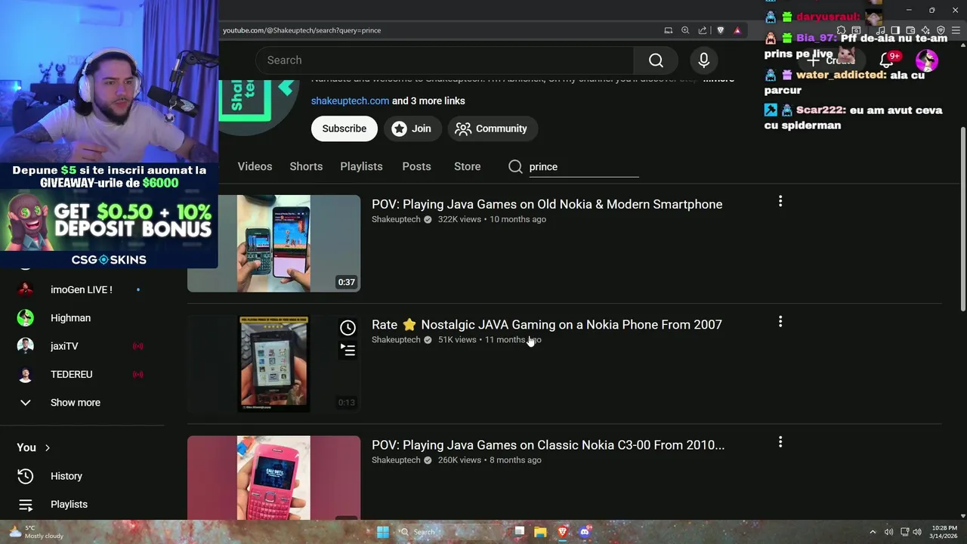This screenshot has width=967, height=544.
Task: Click the 0:37 Old Nokia video thumbnail
Action: (273, 243)
